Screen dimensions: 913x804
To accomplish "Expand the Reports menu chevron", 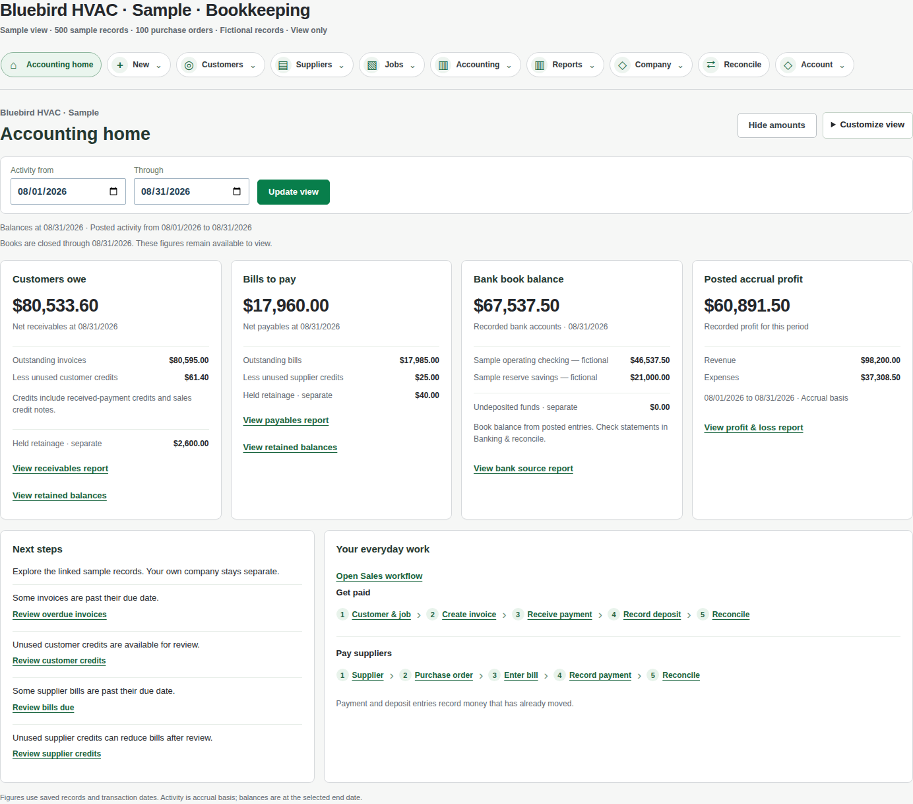I will tap(592, 66).
